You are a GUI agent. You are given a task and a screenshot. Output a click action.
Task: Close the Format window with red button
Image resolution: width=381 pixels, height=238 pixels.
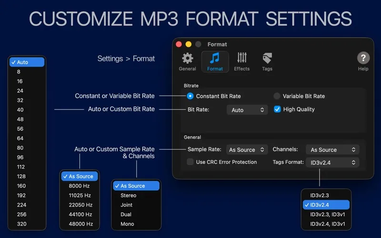[x=179, y=44]
